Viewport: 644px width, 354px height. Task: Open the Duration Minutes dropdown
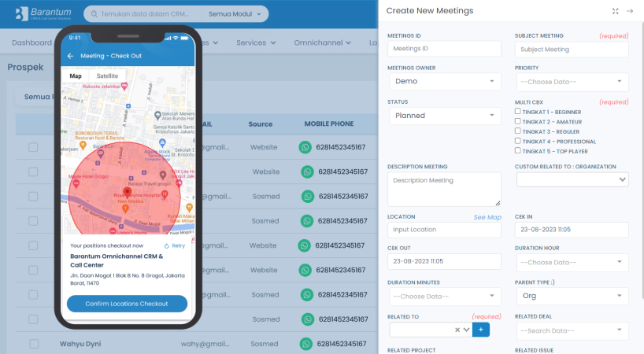[x=445, y=297]
